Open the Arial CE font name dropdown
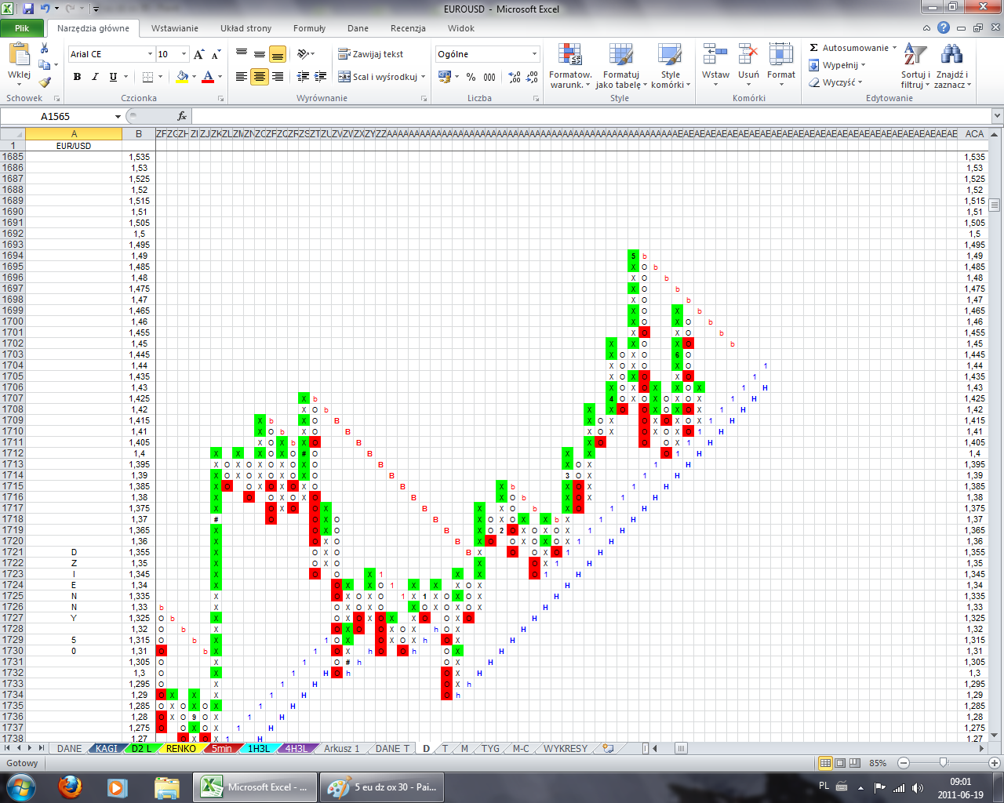Screen dimensions: 1004x803 pyautogui.click(x=150, y=54)
